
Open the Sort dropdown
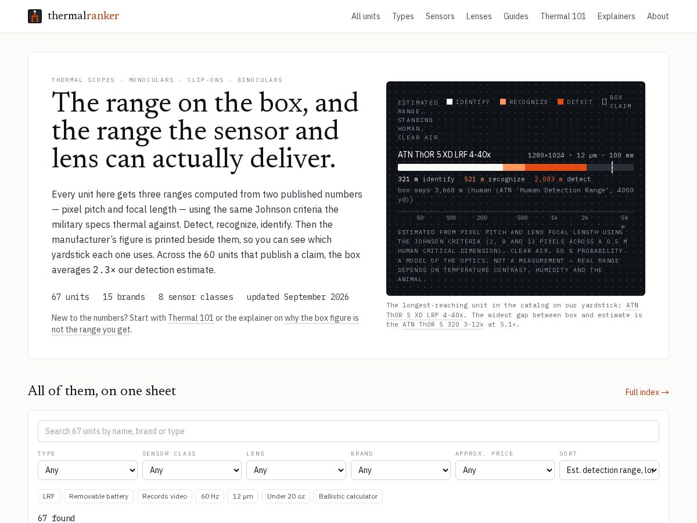pos(609,470)
